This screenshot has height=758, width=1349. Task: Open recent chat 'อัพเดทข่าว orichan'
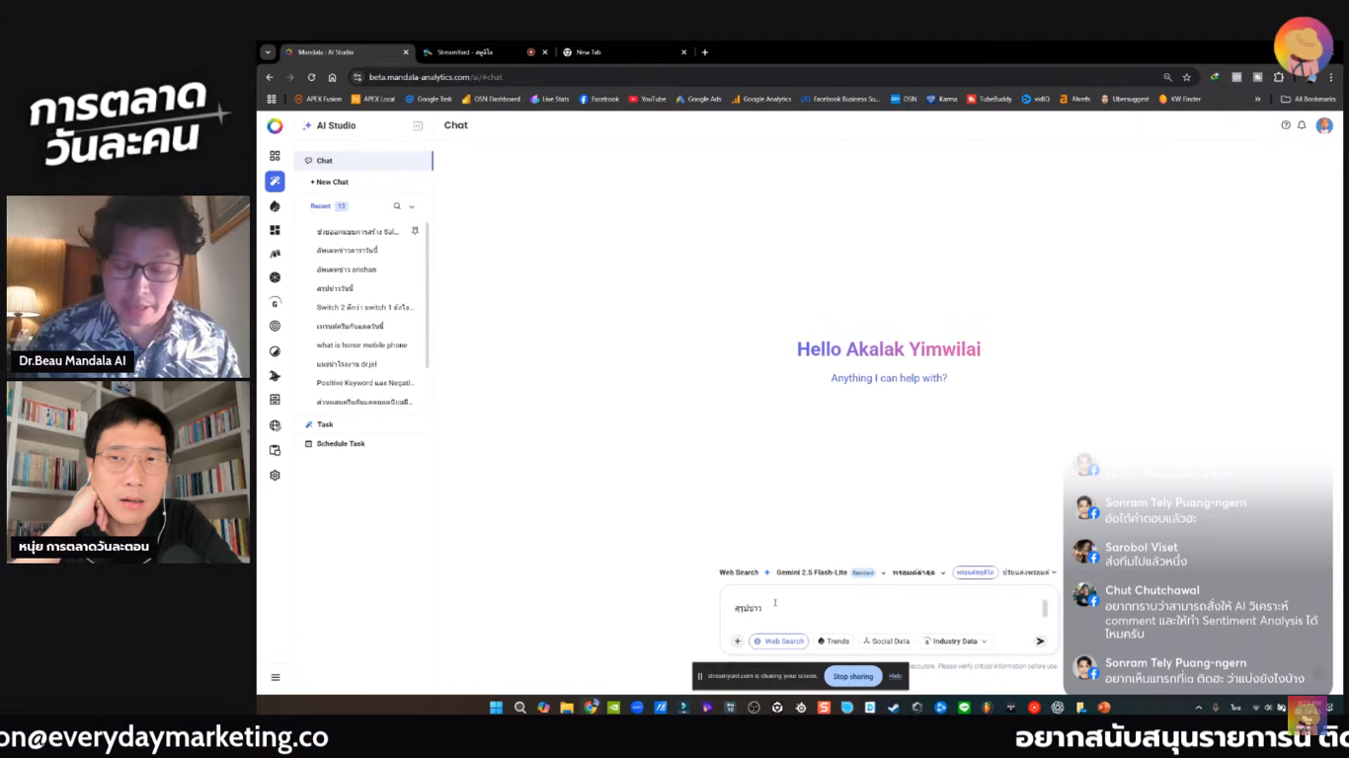tap(347, 269)
